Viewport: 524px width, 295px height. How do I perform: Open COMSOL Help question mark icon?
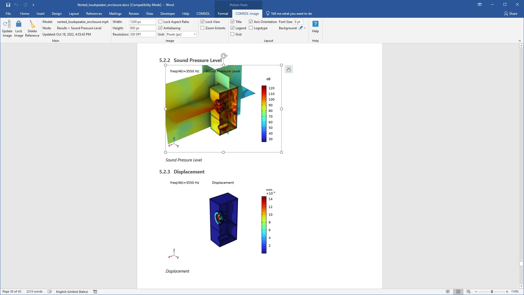point(315,24)
